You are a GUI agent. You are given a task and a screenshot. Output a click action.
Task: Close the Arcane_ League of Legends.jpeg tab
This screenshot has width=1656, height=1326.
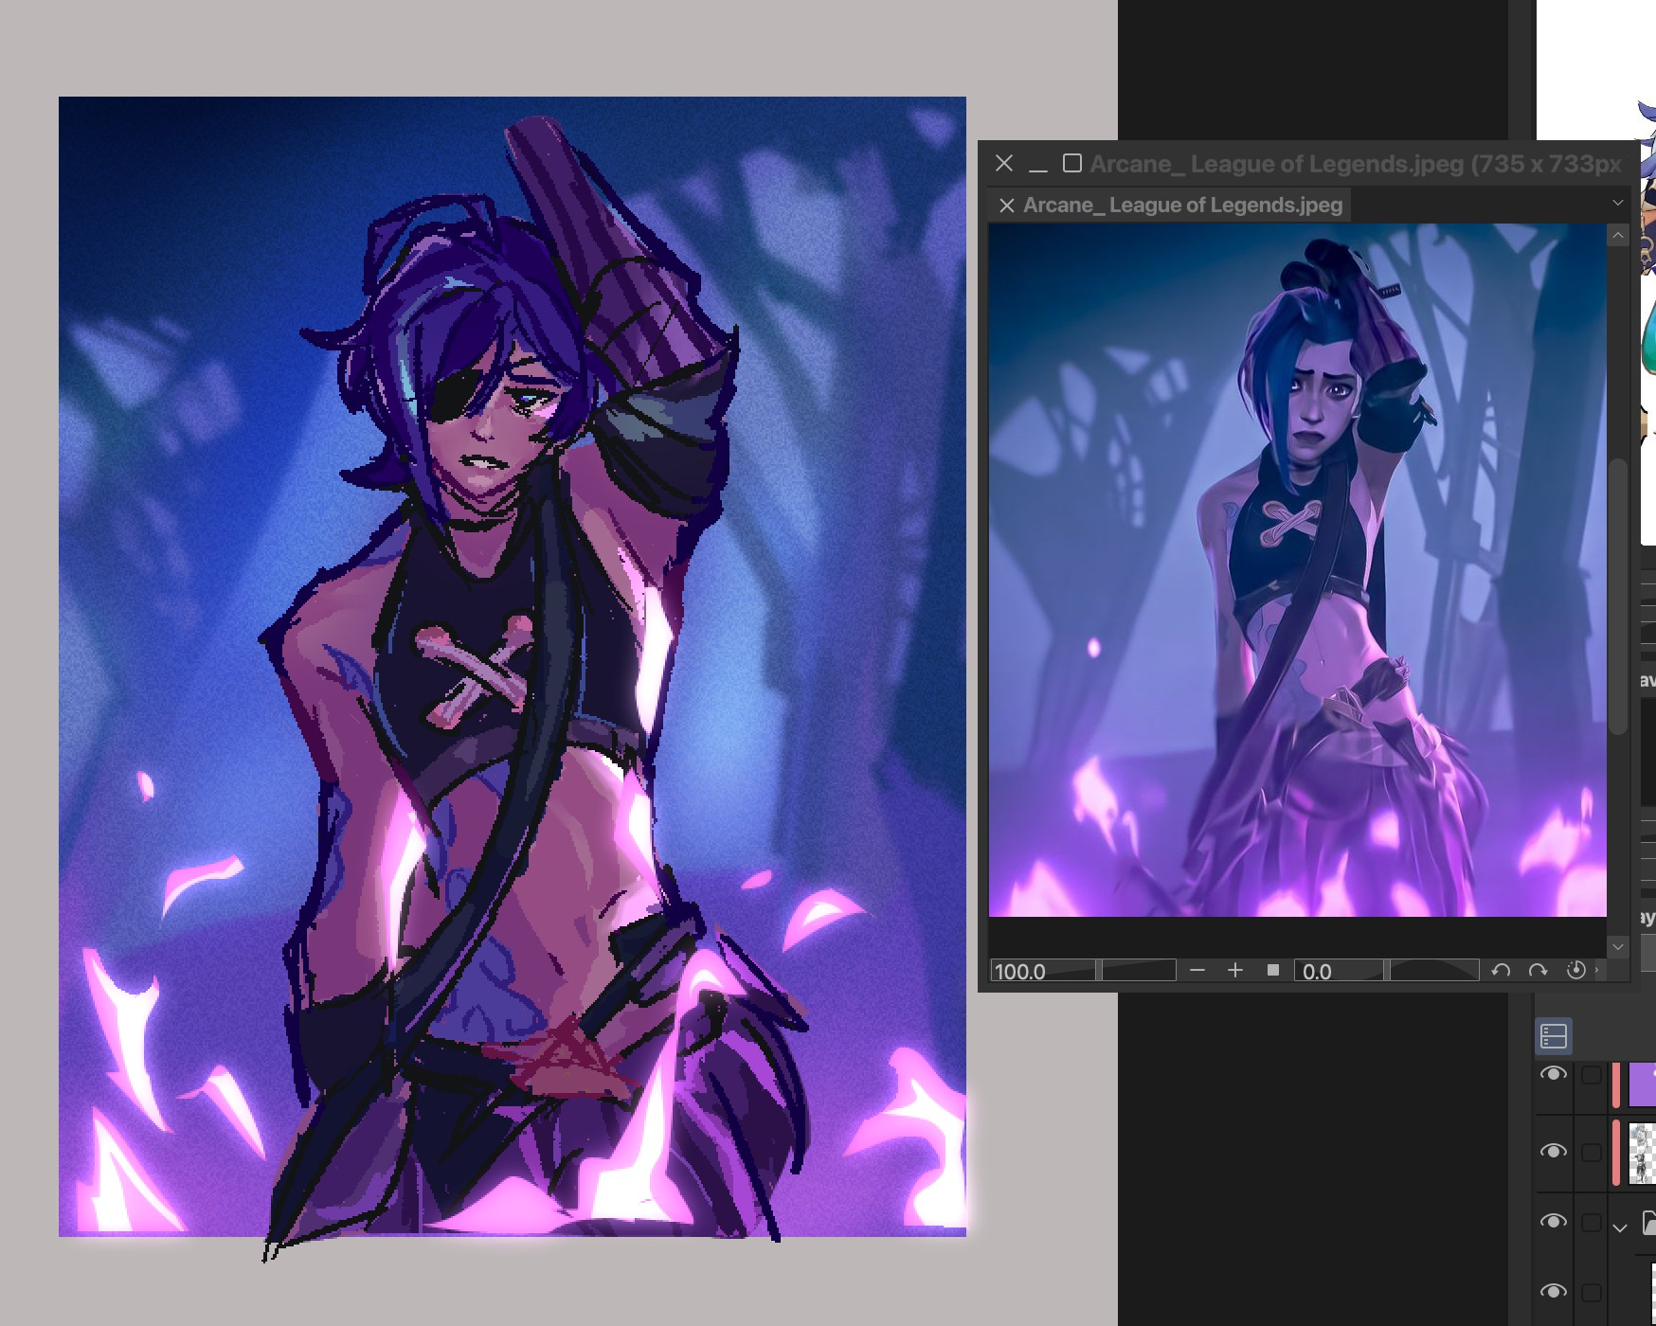[x=1007, y=206]
